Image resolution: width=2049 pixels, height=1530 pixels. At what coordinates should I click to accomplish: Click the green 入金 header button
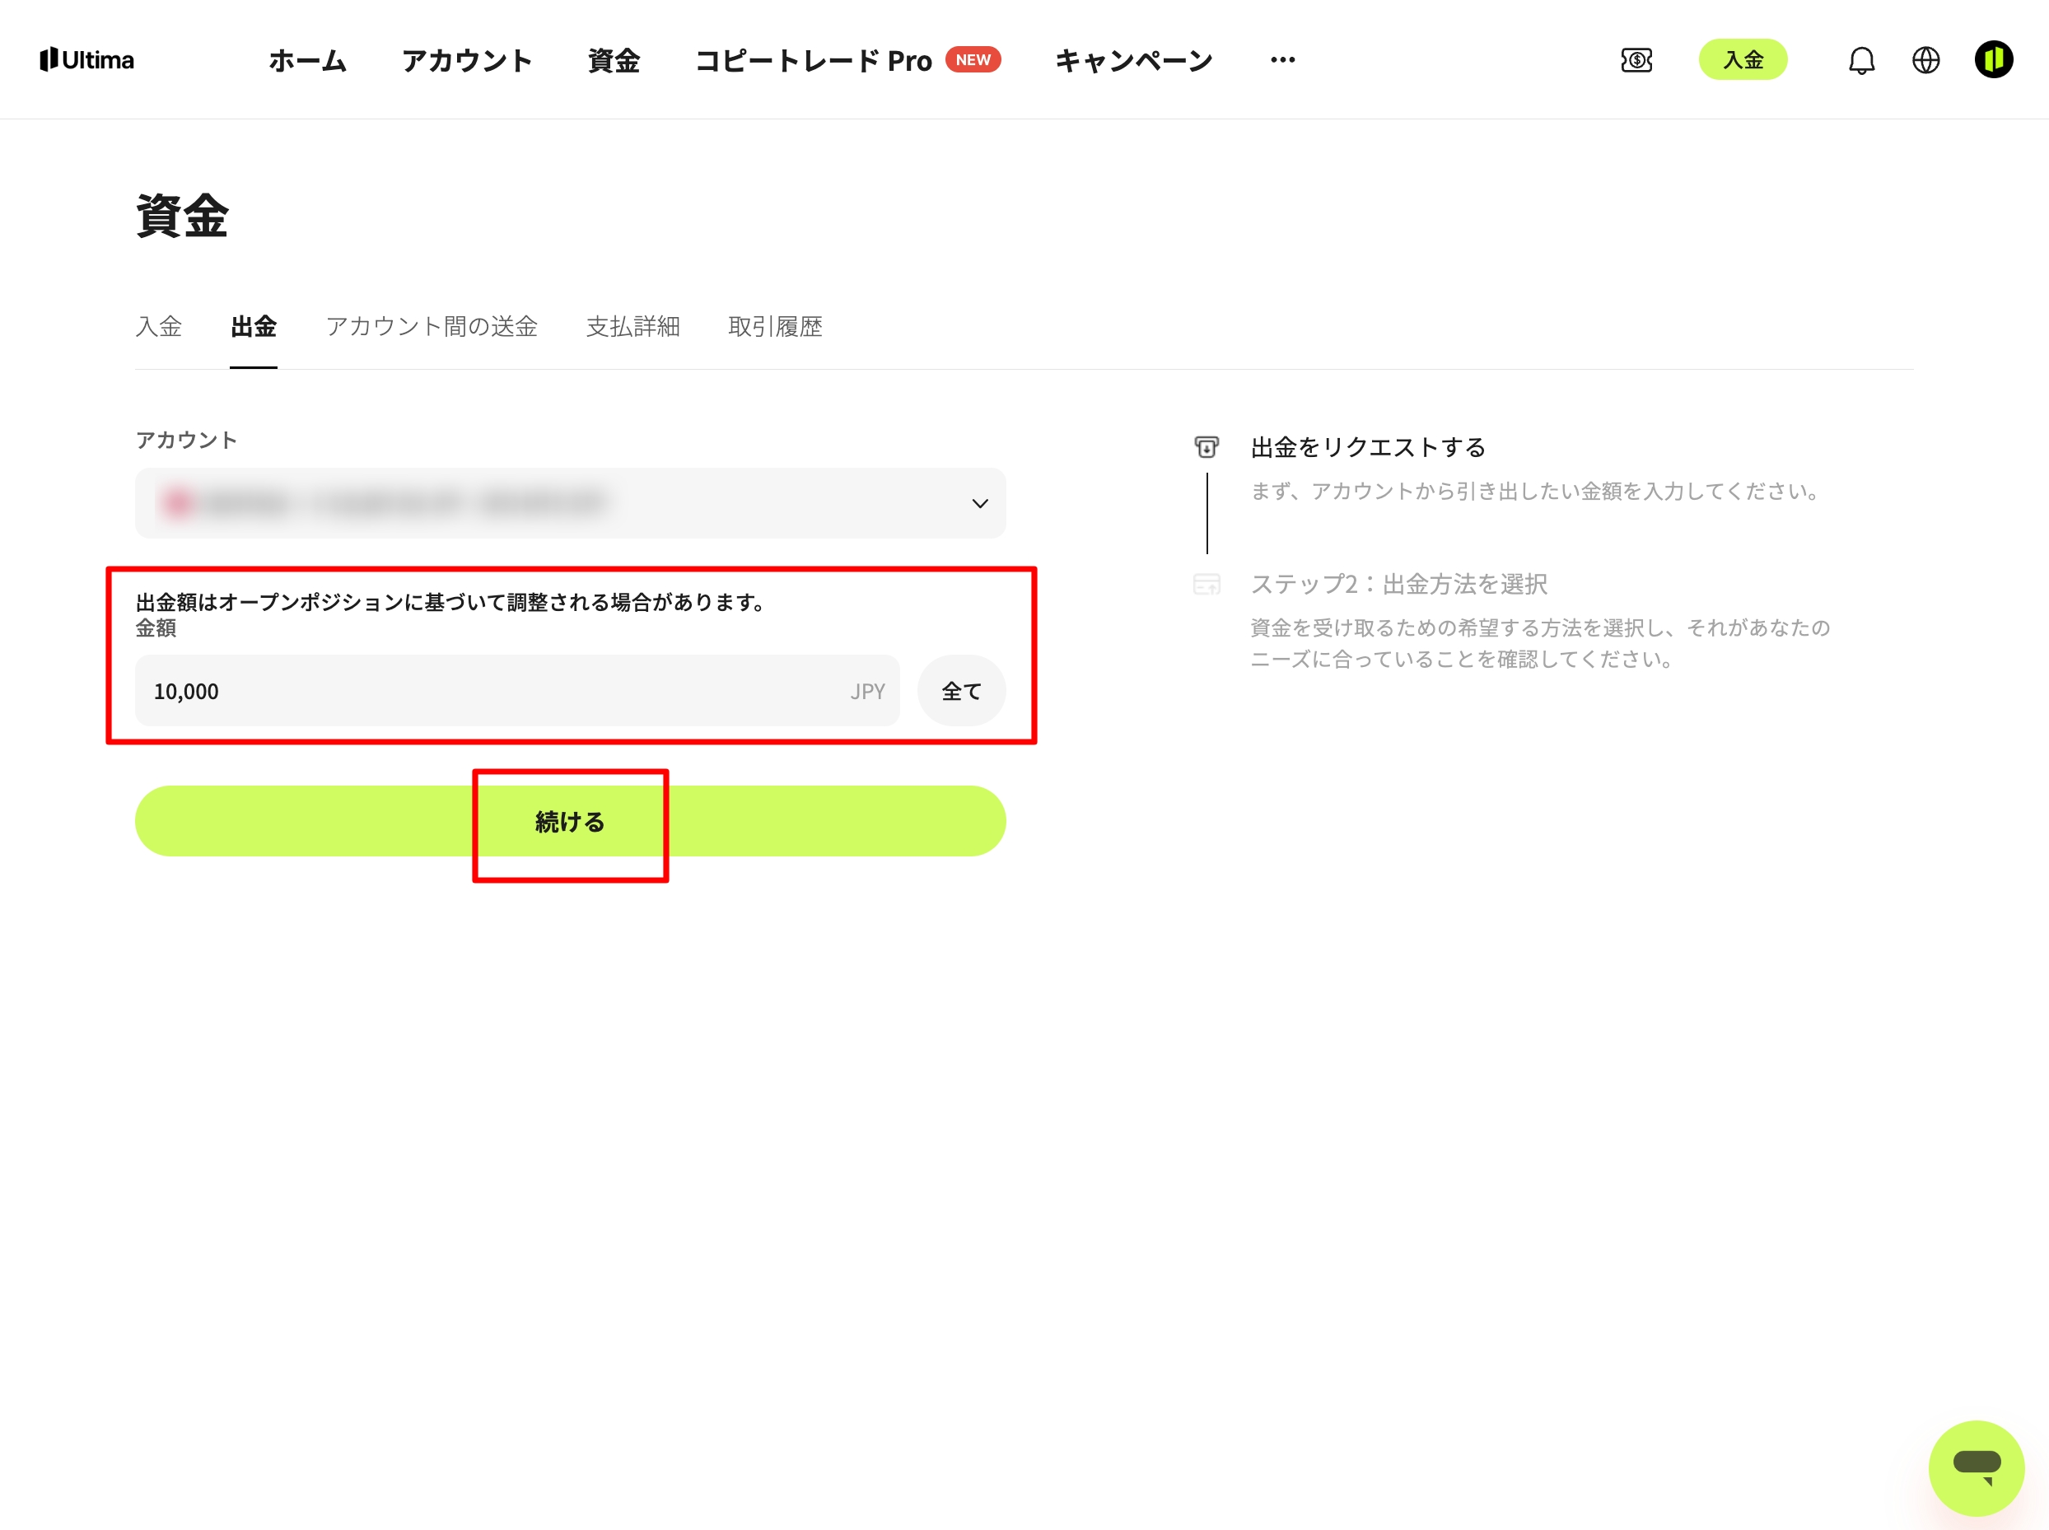[1743, 60]
